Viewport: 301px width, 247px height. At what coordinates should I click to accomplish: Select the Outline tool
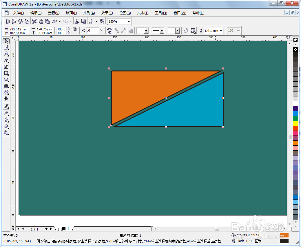pyautogui.click(x=6, y=120)
